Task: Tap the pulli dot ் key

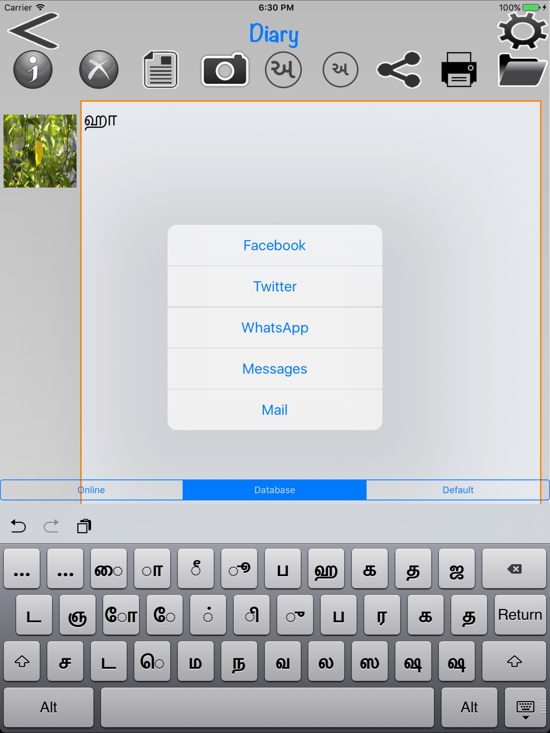Action: click(x=208, y=615)
